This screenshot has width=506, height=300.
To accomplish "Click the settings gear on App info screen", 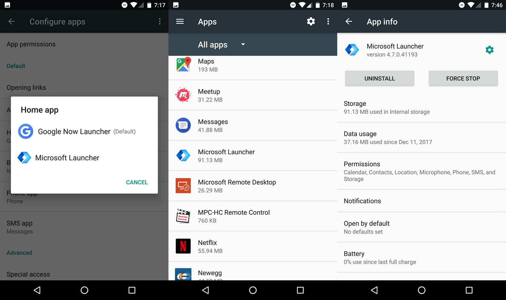I will click(489, 50).
